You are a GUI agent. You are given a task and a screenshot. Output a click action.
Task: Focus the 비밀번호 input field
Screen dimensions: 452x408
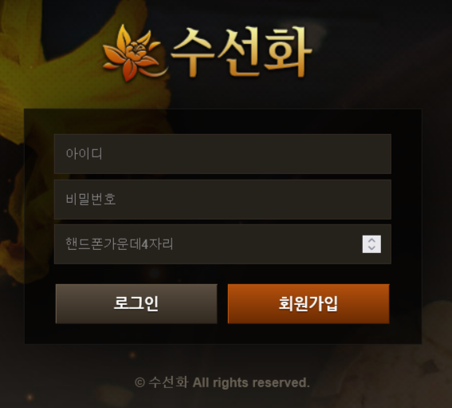click(x=222, y=200)
